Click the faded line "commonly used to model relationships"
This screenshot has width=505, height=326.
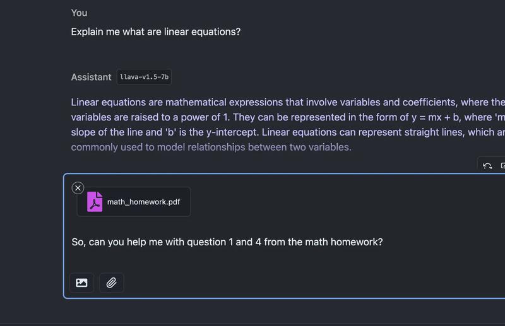(x=211, y=147)
